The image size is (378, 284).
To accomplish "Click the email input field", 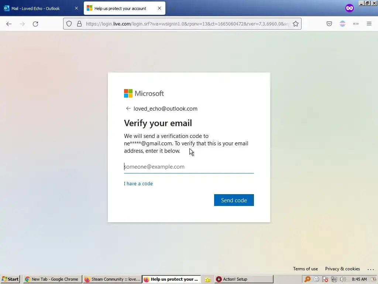I will (x=189, y=167).
